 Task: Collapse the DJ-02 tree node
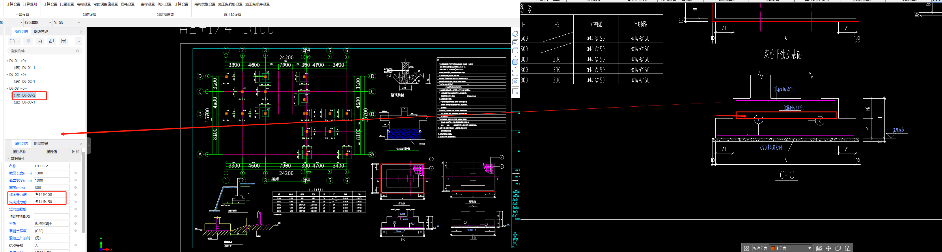(x=7, y=75)
